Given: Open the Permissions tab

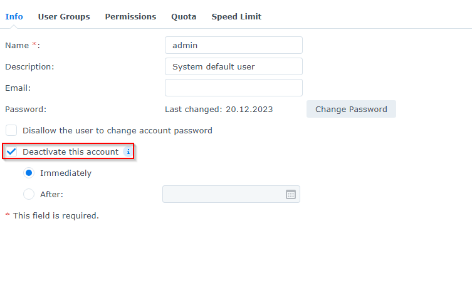Looking at the screenshot, I should coord(130,16).
